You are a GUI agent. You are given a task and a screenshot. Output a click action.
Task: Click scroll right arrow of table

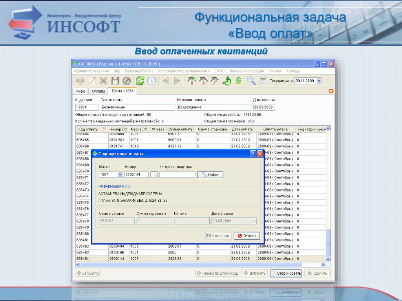click(323, 265)
